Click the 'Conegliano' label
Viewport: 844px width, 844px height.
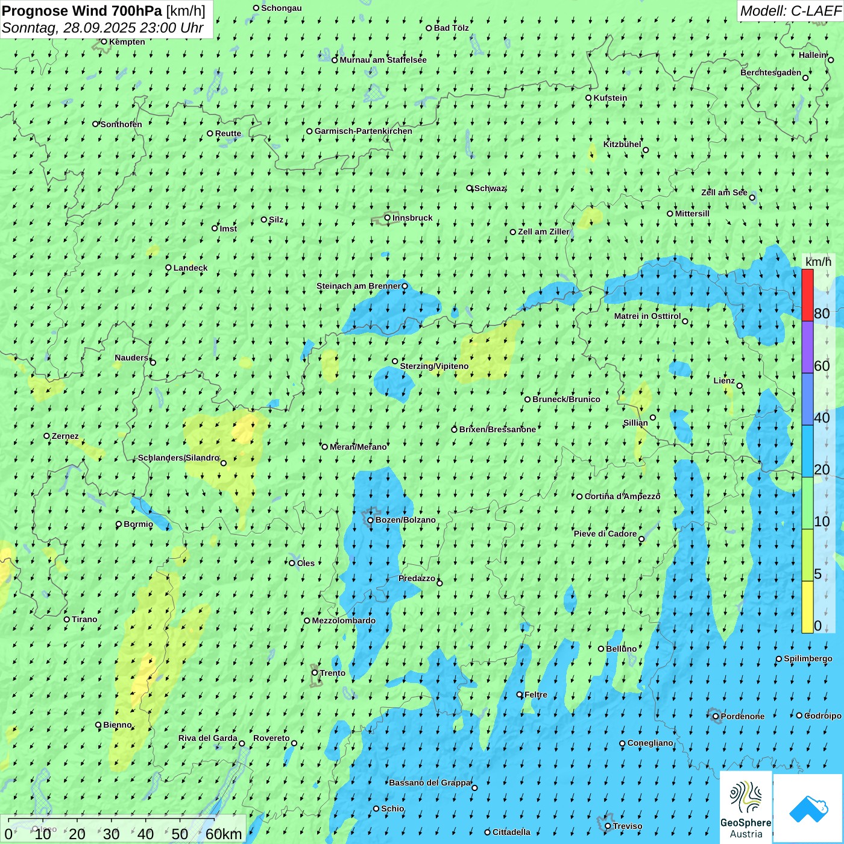[650, 743]
